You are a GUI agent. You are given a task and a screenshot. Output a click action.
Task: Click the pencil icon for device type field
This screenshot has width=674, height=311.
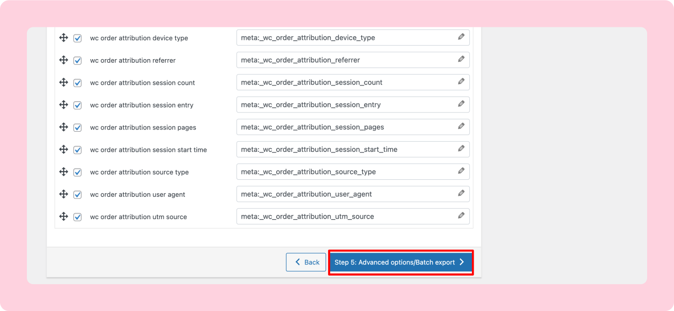pos(461,37)
